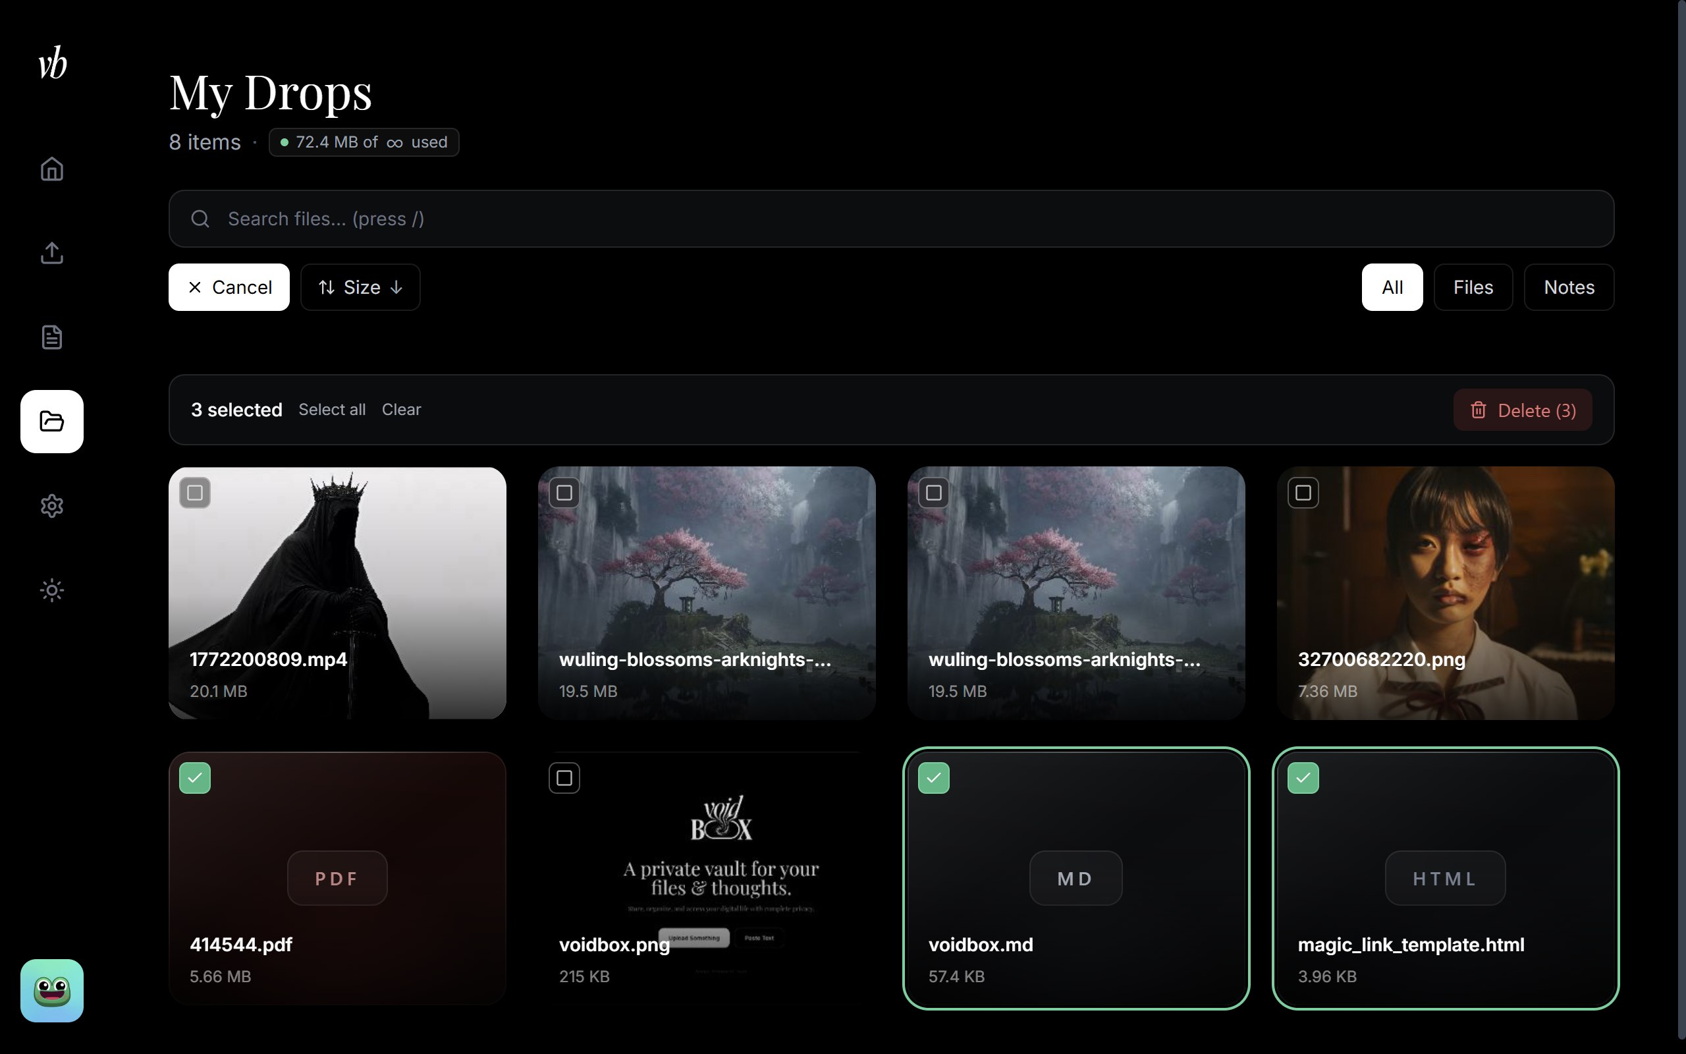Viewport: 1686px width, 1054px height.
Task: Click the MD type badge
Action: click(1075, 878)
